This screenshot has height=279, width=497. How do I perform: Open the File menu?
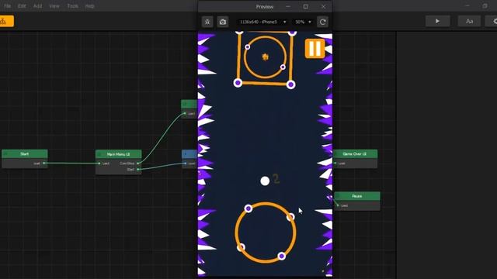click(7, 6)
